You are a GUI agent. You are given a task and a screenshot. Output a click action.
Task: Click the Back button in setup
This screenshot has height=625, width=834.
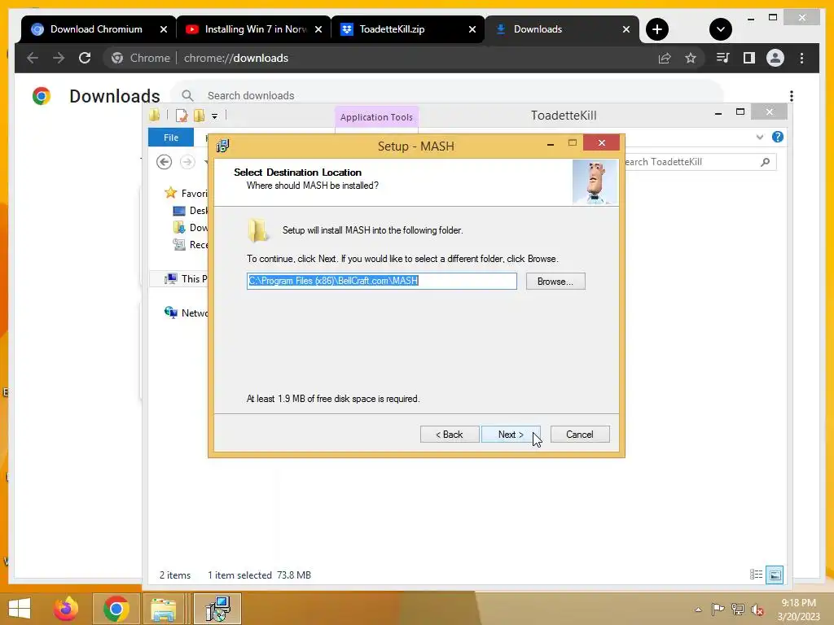(x=450, y=435)
